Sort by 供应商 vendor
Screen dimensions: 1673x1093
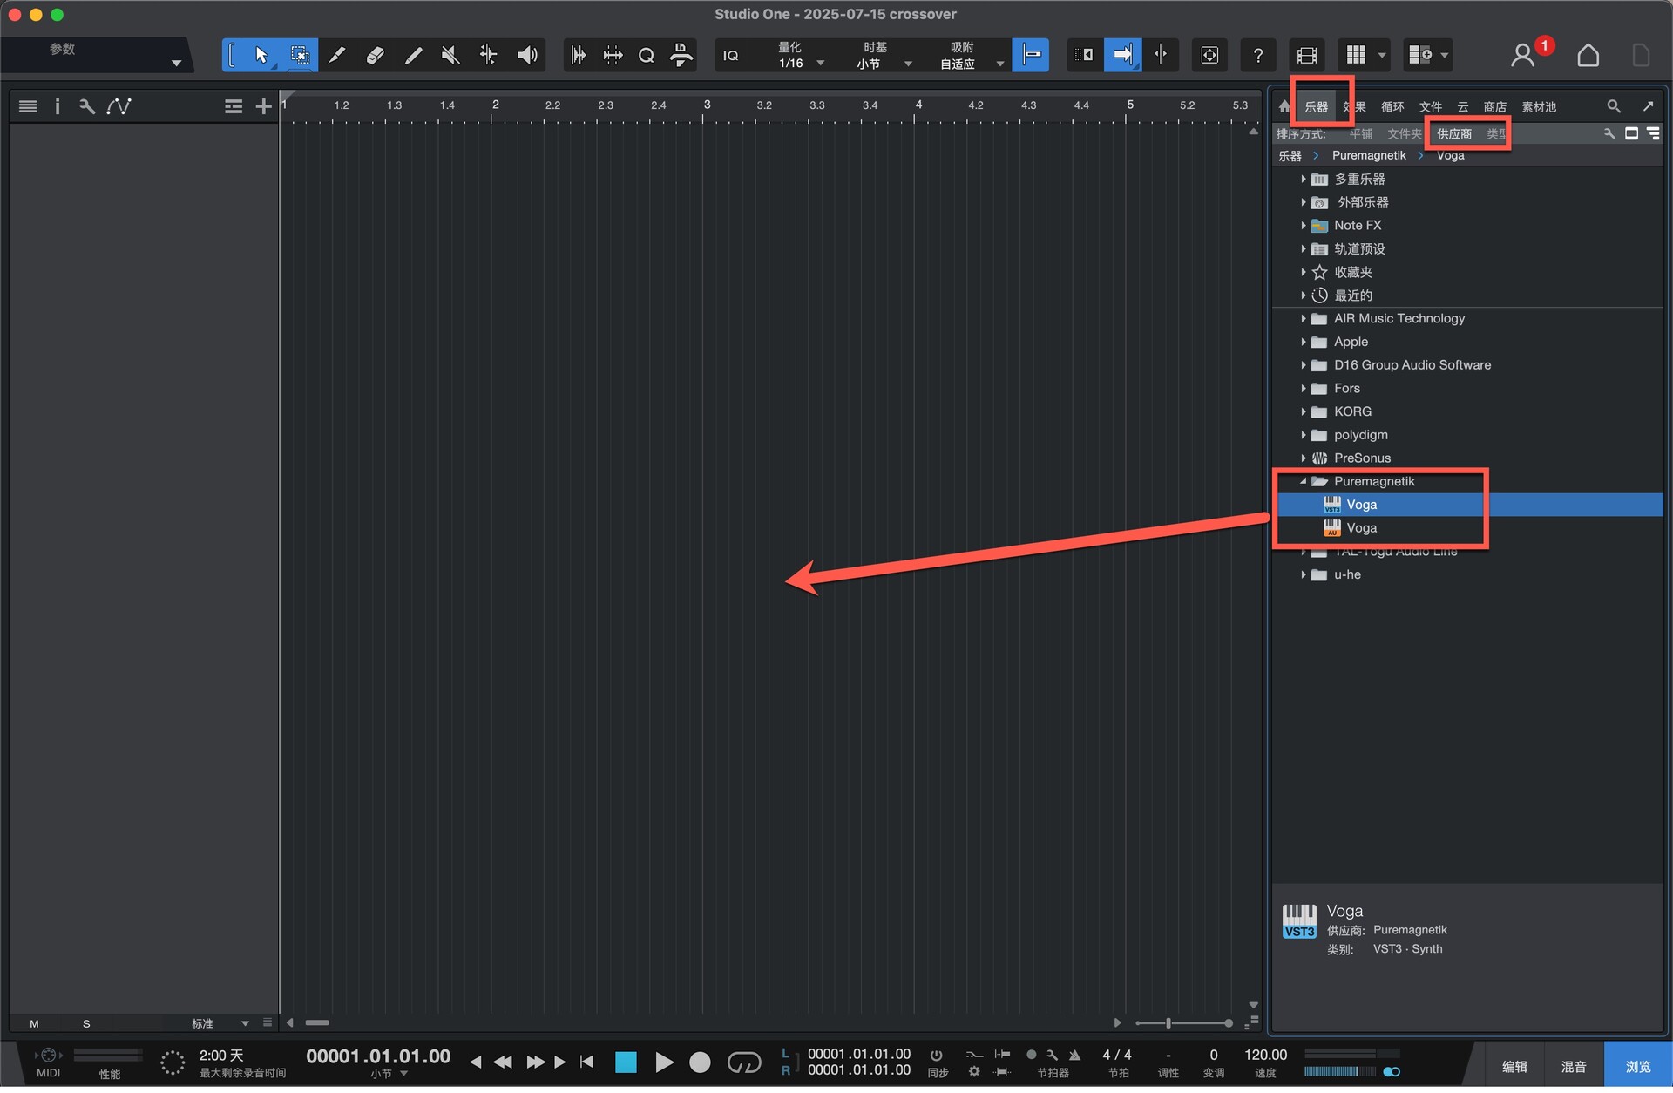[1453, 134]
